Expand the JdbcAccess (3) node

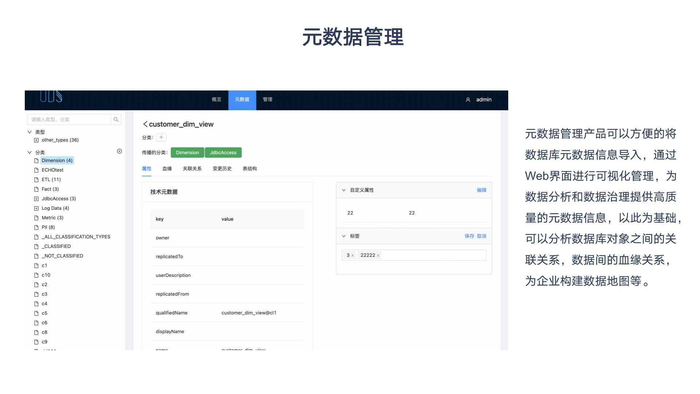click(x=36, y=198)
